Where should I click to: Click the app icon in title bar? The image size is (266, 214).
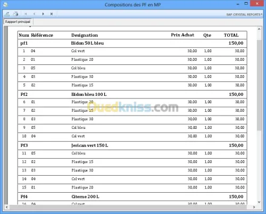pos(5,4)
